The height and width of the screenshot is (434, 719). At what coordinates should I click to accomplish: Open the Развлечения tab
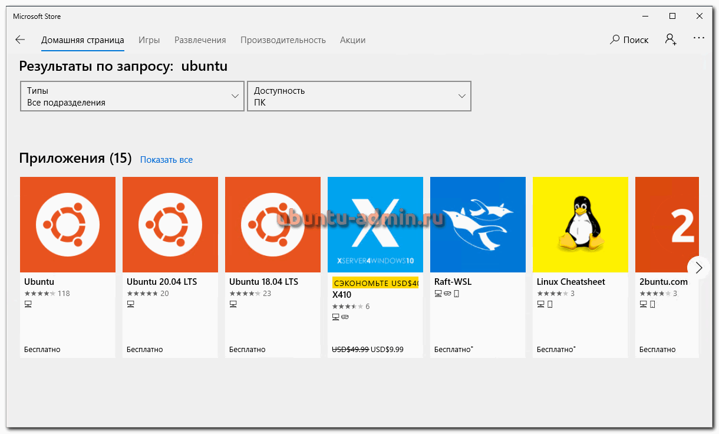(200, 40)
